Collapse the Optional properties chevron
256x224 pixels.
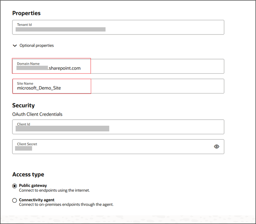point(15,46)
